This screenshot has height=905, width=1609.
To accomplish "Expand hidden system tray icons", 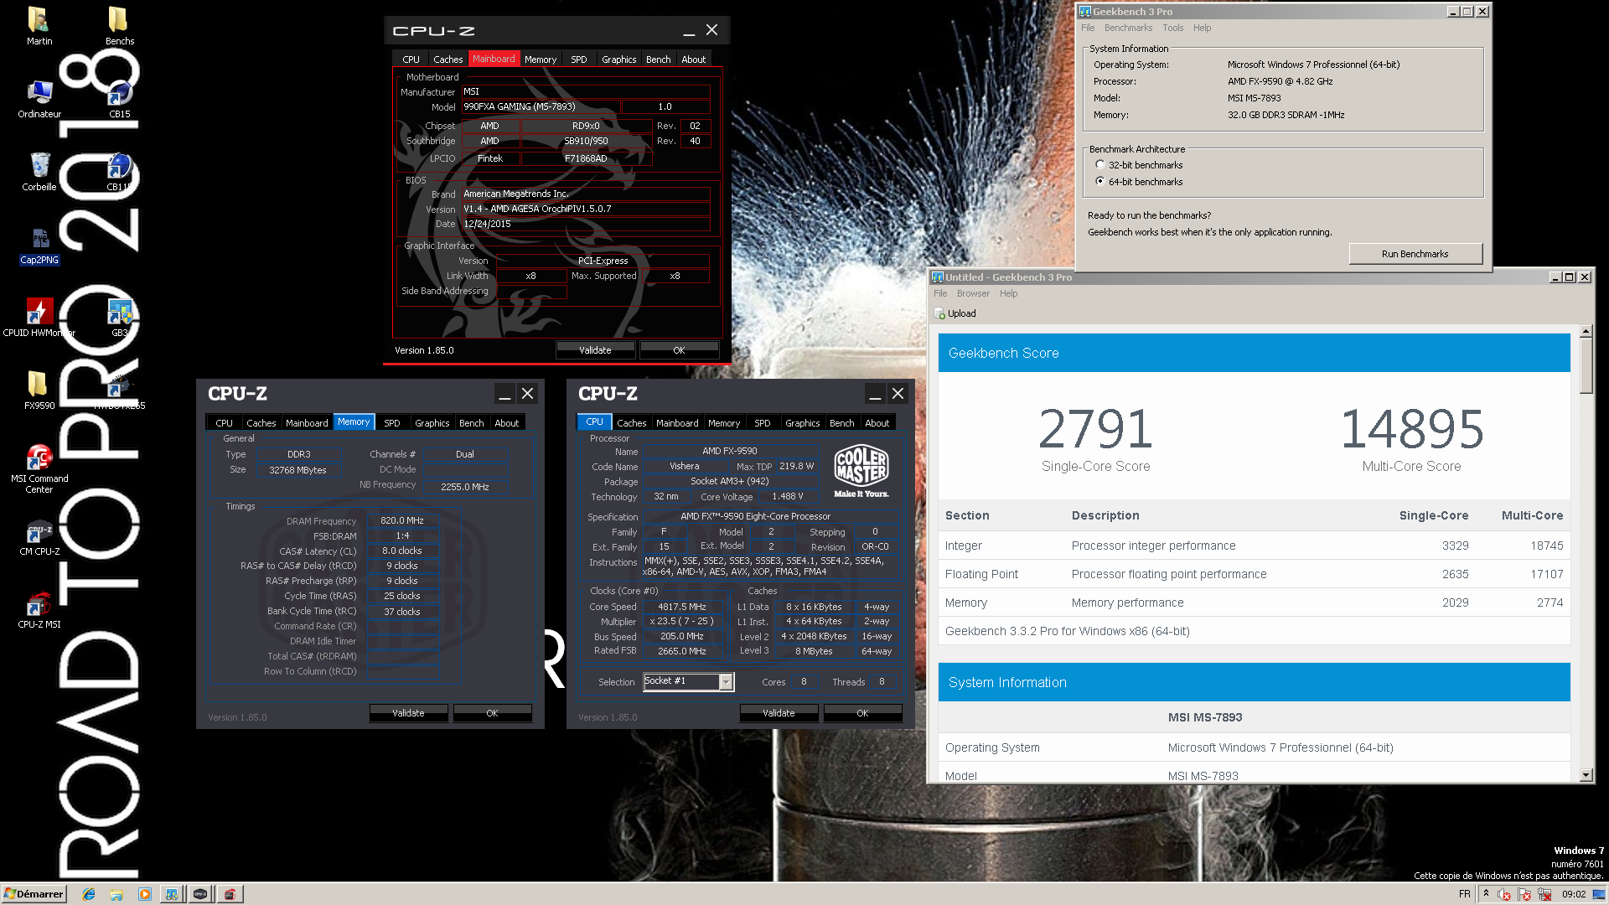I will tap(1486, 893).
